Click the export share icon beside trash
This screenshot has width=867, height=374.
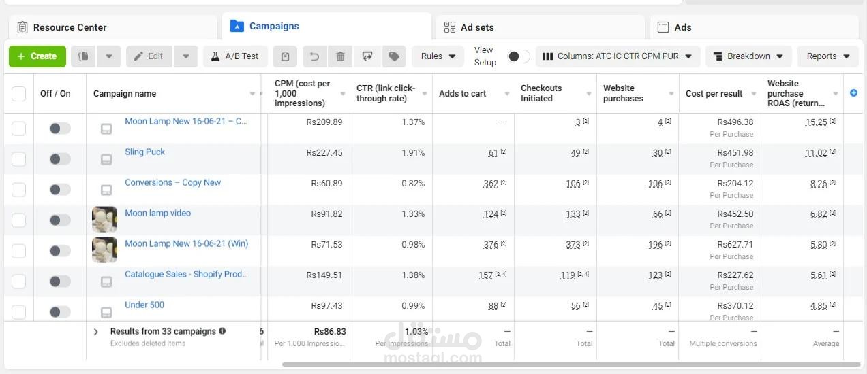click(x=367, y=56)
